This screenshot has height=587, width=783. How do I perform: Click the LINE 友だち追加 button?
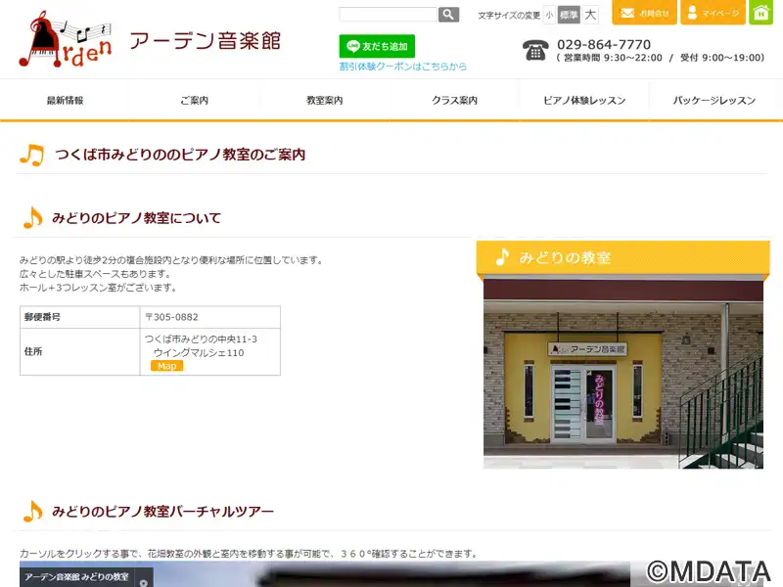click(377, 46)
